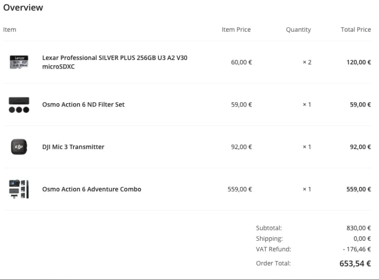Click the Overview section heading

23,8
